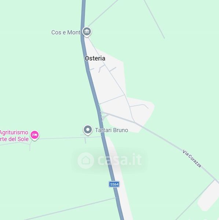
Task: Open the Tartari Bruno text label
Action: coord(112,130)
